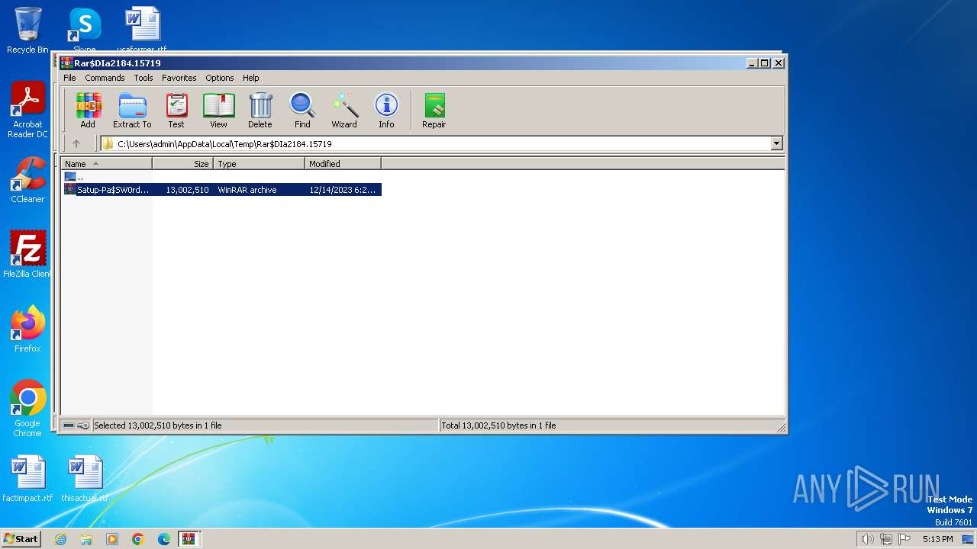This screenshot has width=977, height=549.
Task: Go up one folder level arrow
Action: click(x=76, y=143)
